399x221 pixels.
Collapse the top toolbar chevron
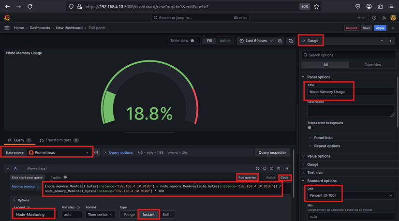tap(393, 28)
